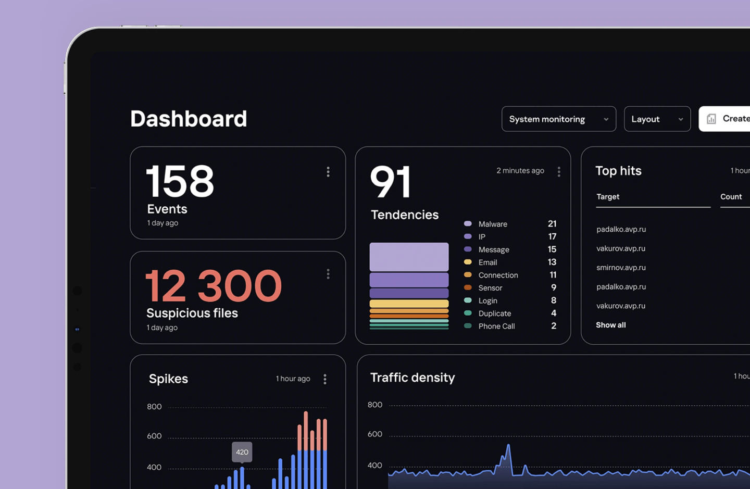This screenshot has width=750, height=489.
Task: Click the System monitoring chevron arrow
Action: (606, 119)
